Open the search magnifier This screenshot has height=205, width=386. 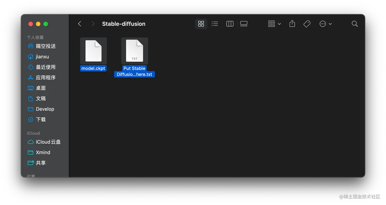click(x=355, y=24)
